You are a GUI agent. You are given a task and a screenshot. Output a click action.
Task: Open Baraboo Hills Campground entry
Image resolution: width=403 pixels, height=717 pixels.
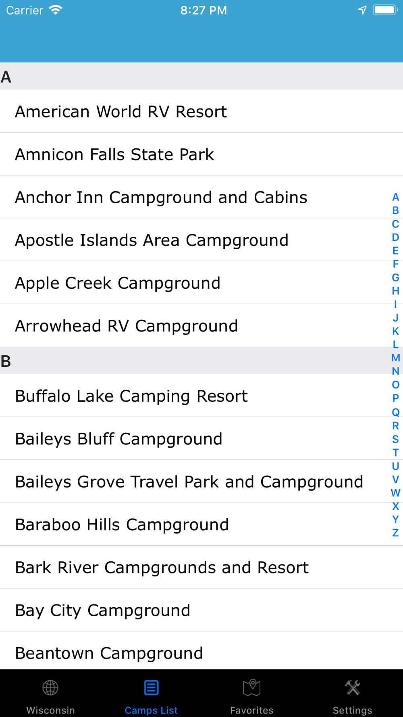[122, 525]
